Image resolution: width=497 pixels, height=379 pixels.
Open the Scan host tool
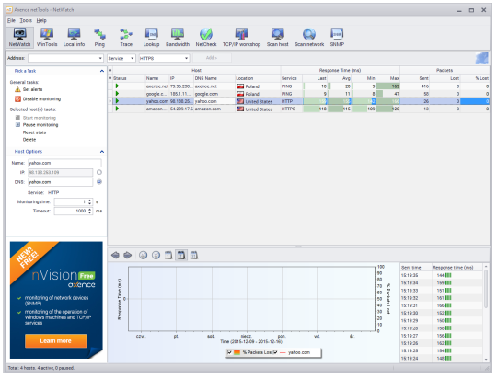[278, 38]
